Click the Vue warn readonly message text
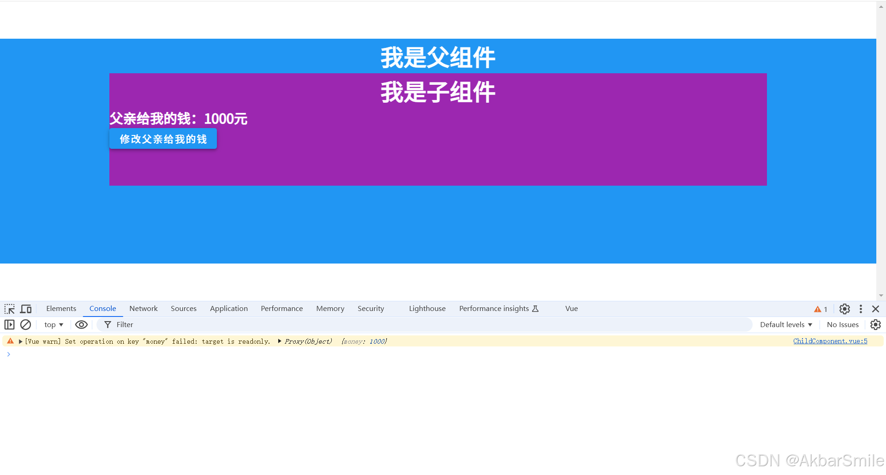The image size is (886, 475). click(148, 341)
